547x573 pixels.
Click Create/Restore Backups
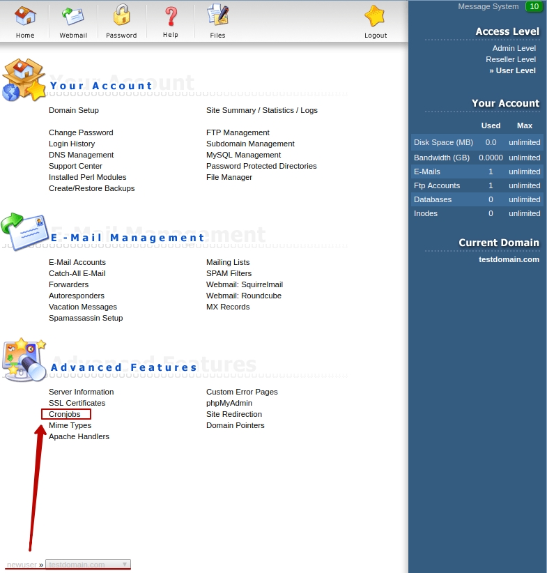pyautogui.click(x=91, y=188)
